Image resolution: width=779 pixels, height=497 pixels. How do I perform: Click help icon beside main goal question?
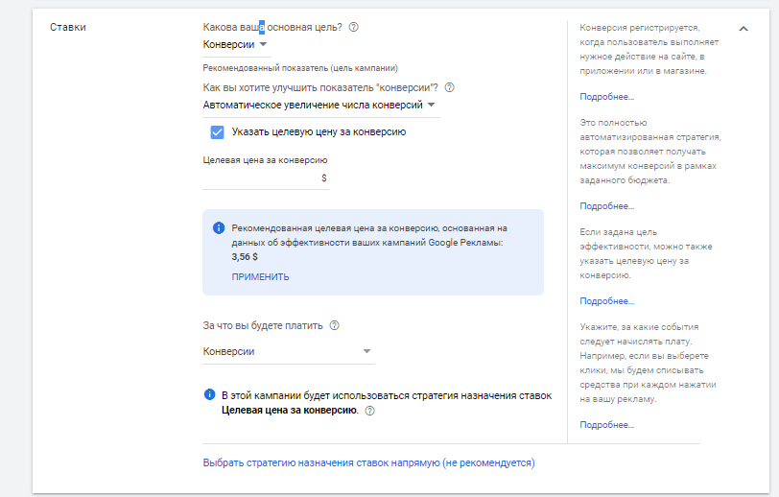[354, 28]
